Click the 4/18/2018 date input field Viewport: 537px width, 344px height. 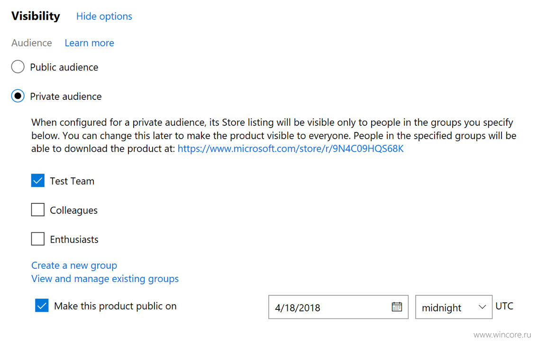coord(338,307)
